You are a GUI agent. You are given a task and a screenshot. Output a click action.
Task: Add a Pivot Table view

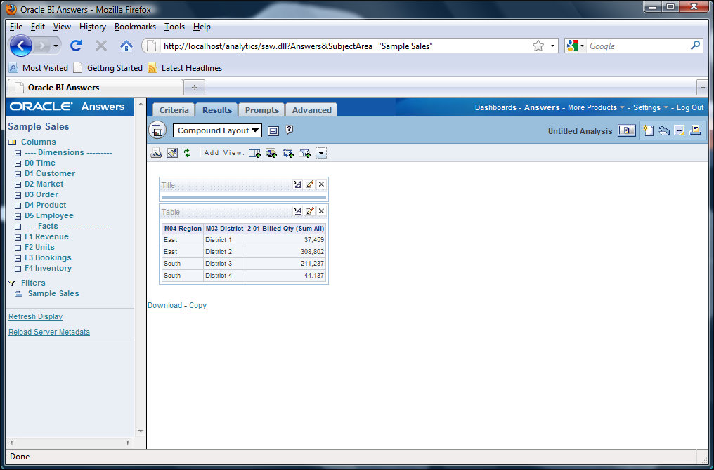pos(288,152)
